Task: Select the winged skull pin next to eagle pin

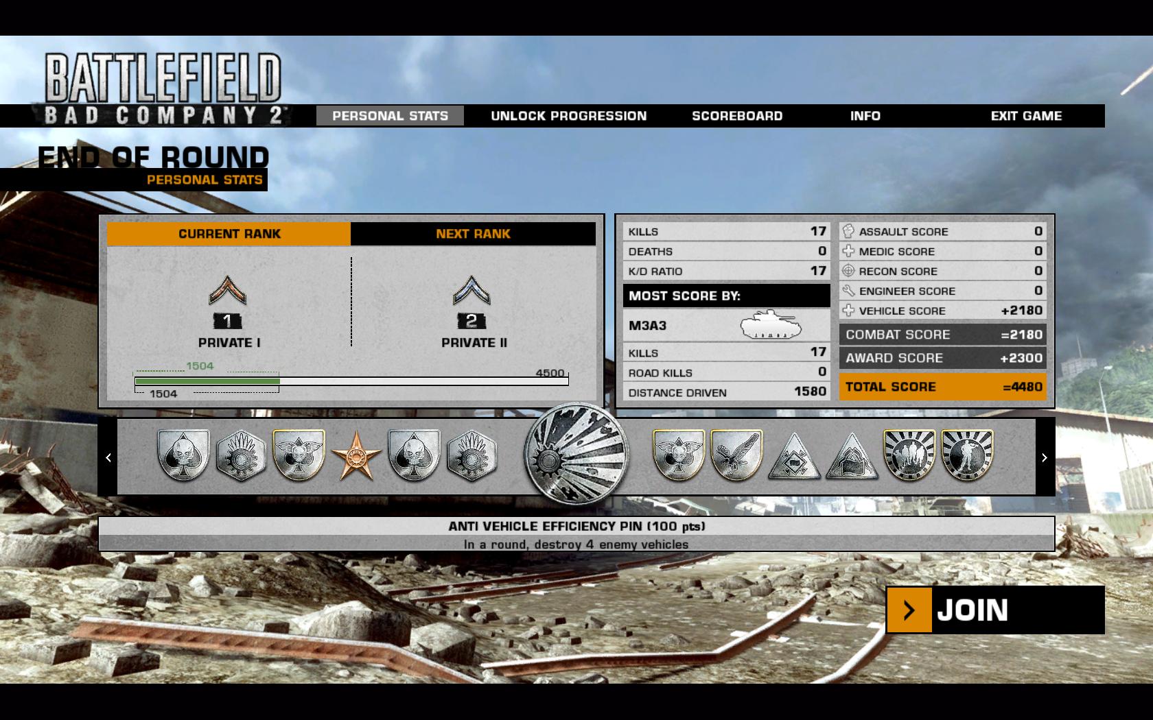Action: (x=679, y=455)
